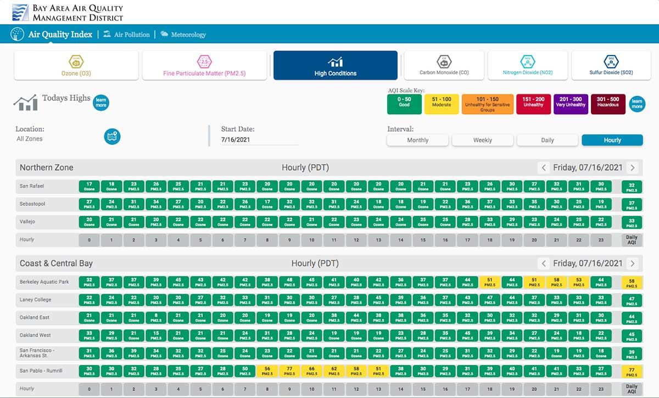Image resolution: width=659 pixels, height=398 pixels.
Task: Click San Rafael hour 0 cell (17 Ozone)
Action: (89, 186)
